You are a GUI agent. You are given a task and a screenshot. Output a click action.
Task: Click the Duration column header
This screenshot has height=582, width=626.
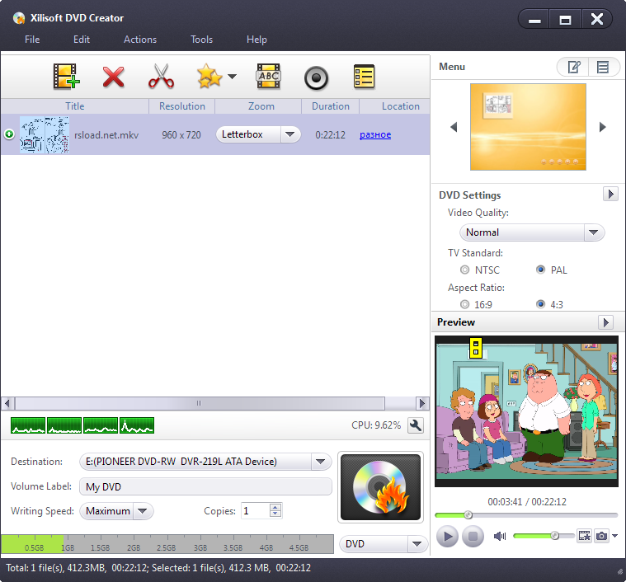click(x=331, y=106)
